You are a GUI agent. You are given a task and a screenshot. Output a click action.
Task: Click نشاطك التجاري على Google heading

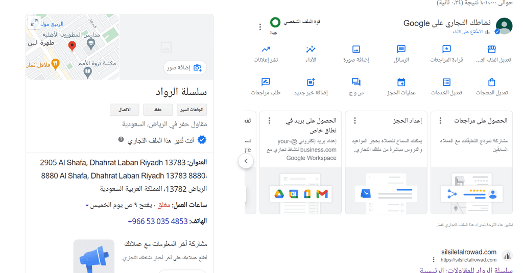click(x=447, y=23)
